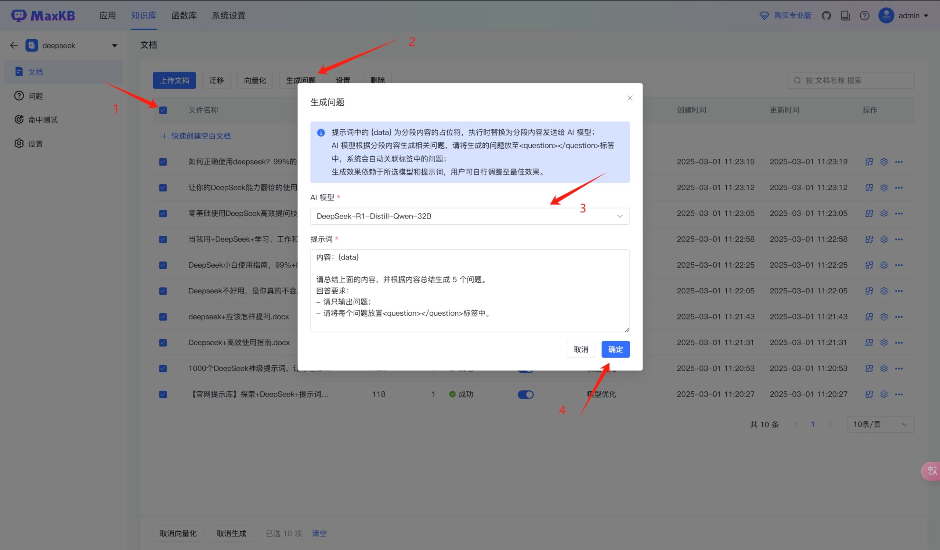The image size is (940, 550).
Task: Expand the deepseek knowledge base selector
Action: click(x=115, y=46)
